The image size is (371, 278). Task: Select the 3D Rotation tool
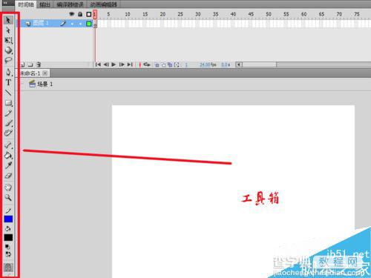pyautogui.click(x=8, y=50)
